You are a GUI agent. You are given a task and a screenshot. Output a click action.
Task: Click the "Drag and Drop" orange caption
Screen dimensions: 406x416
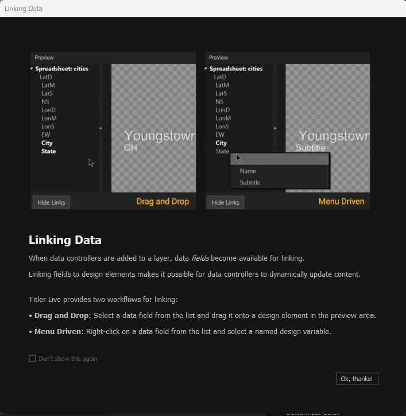coord(163,202)
